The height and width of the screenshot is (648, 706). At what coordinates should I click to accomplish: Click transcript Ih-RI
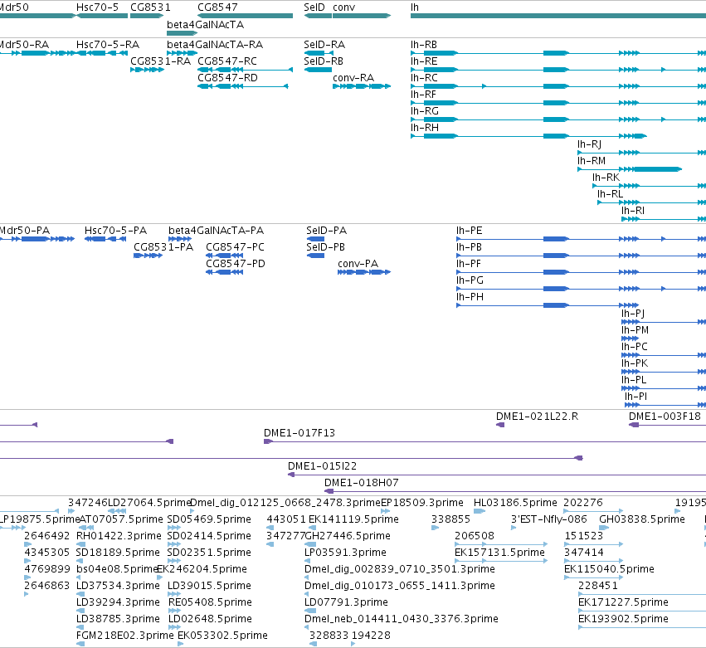point(633,211)
